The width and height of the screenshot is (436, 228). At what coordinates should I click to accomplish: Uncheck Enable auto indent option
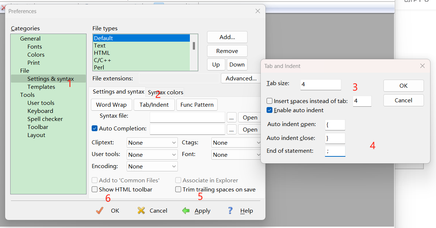coord(270,110)
